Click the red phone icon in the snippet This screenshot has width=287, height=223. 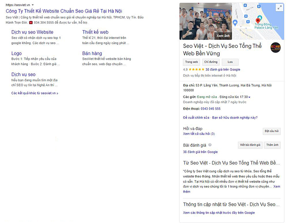coord(31,22)
